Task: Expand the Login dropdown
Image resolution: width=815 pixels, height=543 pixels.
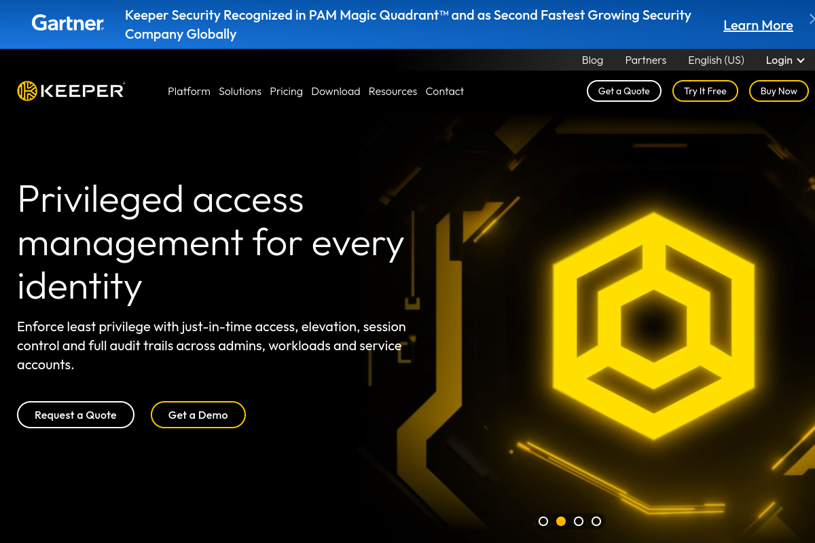Action: tap(785, 60)
